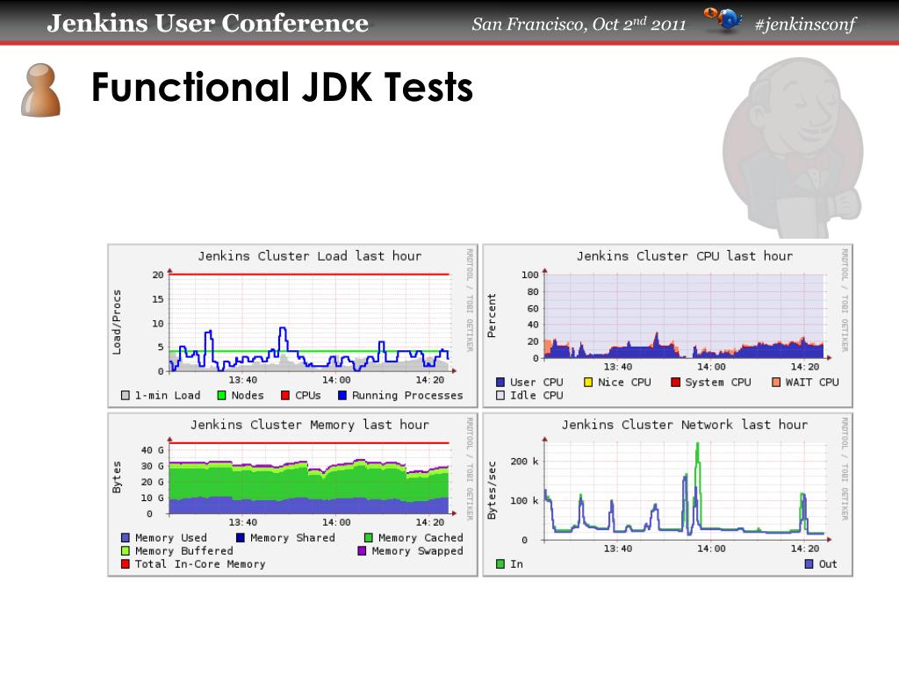Click the green In legend swatch
This screenshot has height=674, width=899.
(500, 564)
